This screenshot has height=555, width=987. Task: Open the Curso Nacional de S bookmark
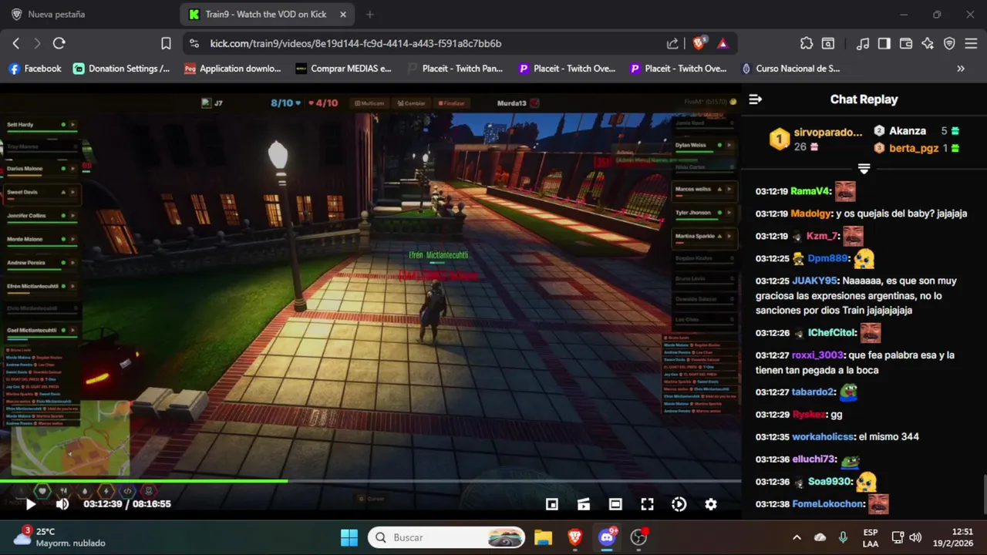click(x=790, y=69)
